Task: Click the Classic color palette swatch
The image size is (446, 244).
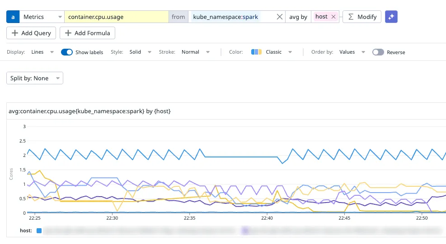Action: tap(256, 52)
